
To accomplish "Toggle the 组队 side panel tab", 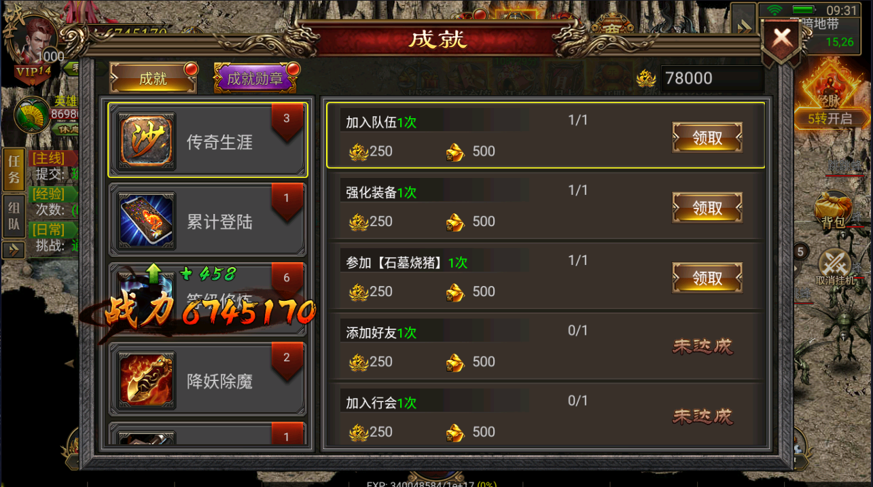I will click(13, 216).
